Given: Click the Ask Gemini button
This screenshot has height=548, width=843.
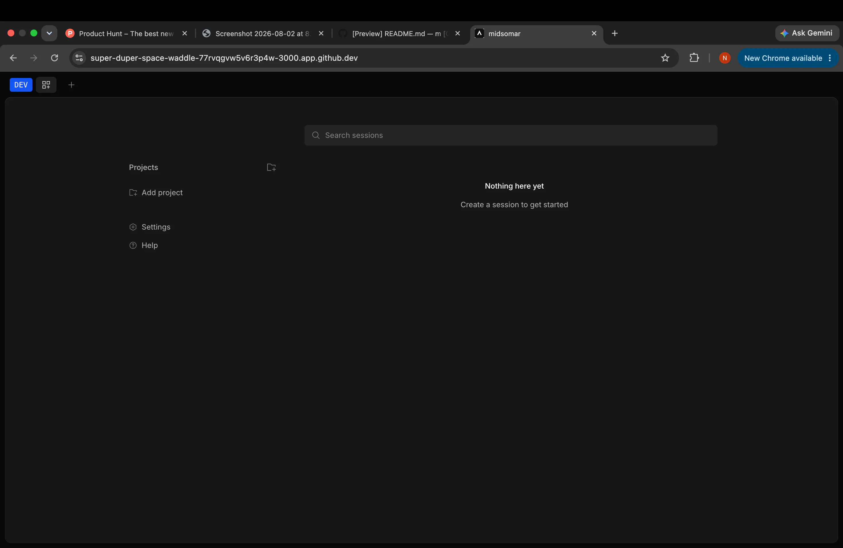Looking at the screenshot, I should pos(807,33).
